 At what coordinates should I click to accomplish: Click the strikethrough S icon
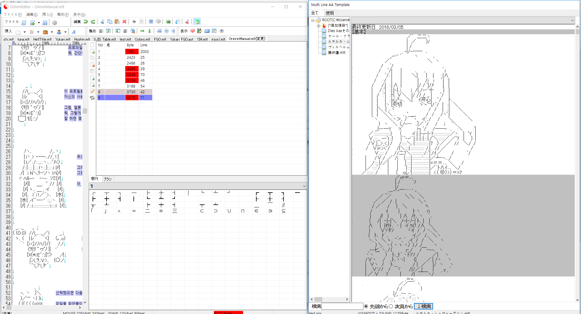134,21
